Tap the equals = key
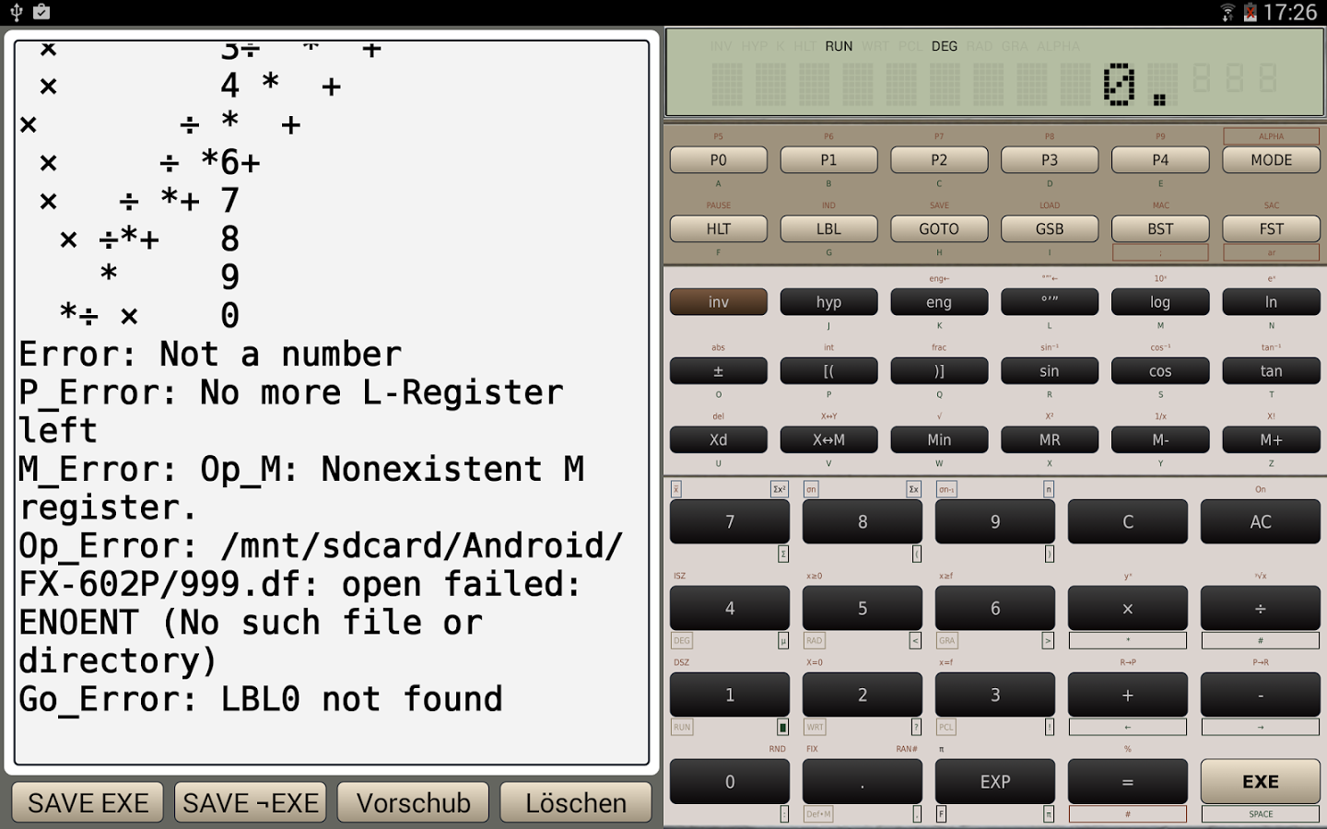This screenshot has height=829, width=1327. [1127, 782]
